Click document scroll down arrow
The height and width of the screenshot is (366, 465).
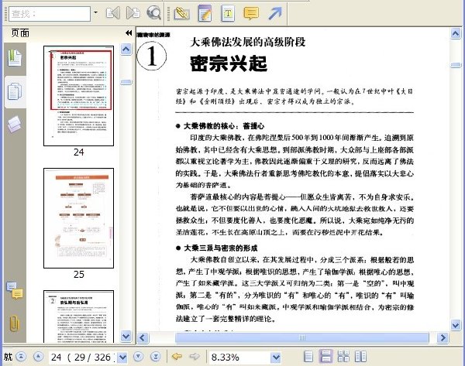pos(456,325)
